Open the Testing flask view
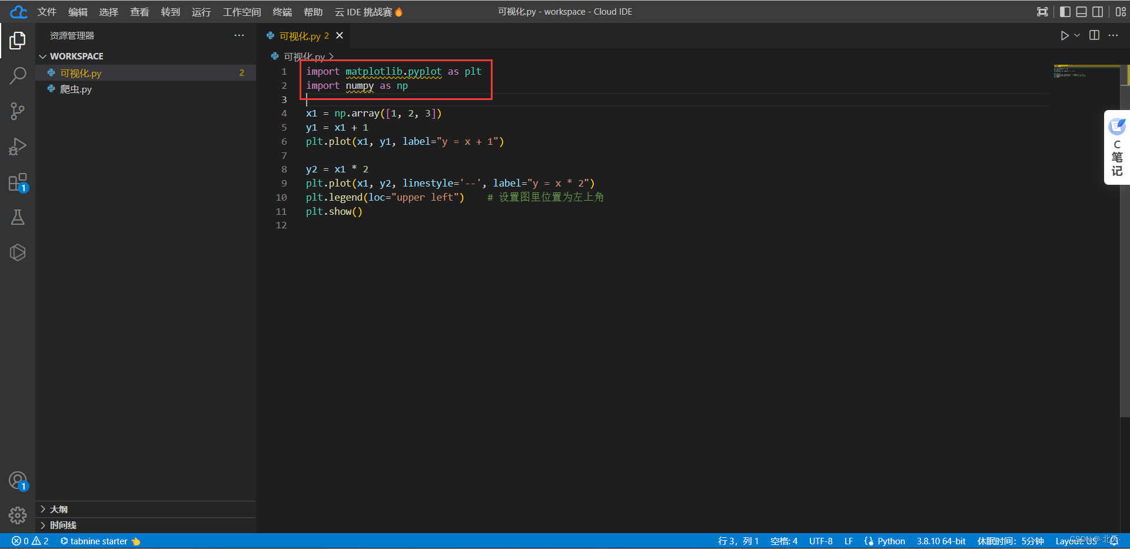This screenshot has width=1130, height=549. (x=18, y=218)
